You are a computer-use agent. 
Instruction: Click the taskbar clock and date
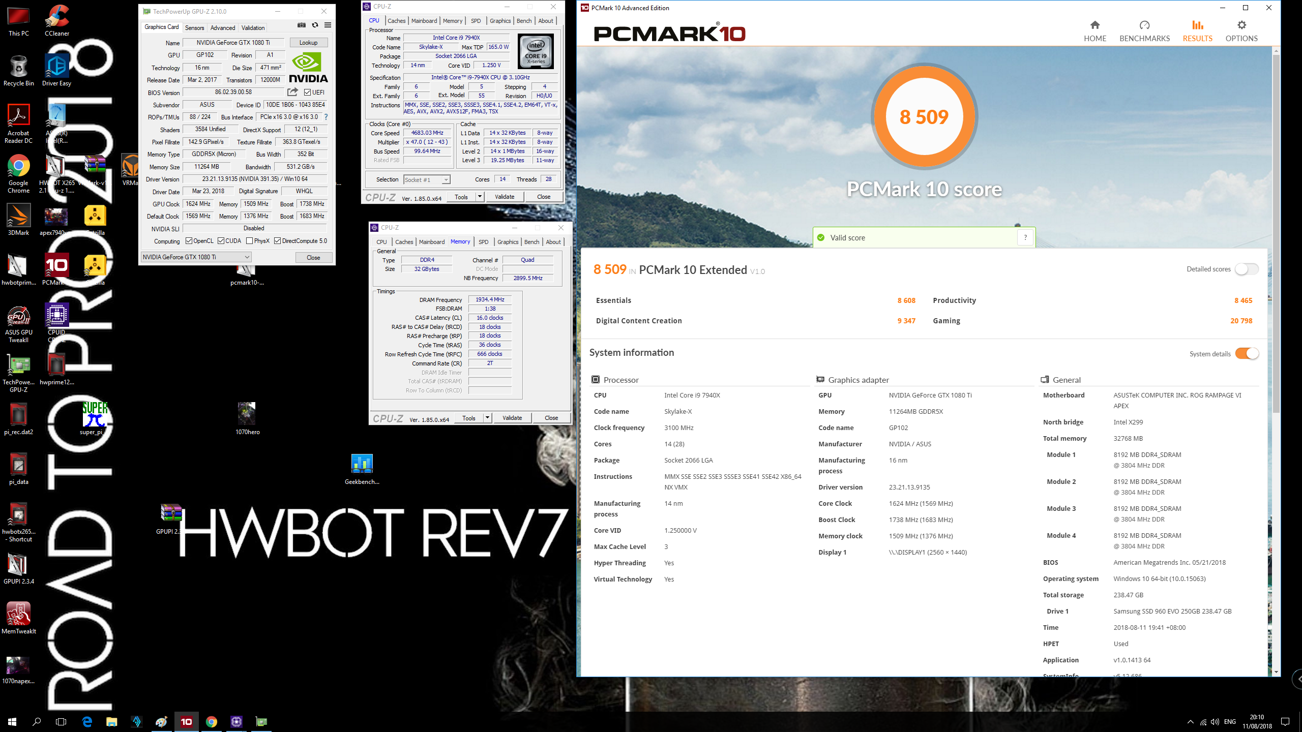(x=1257, y=722)
